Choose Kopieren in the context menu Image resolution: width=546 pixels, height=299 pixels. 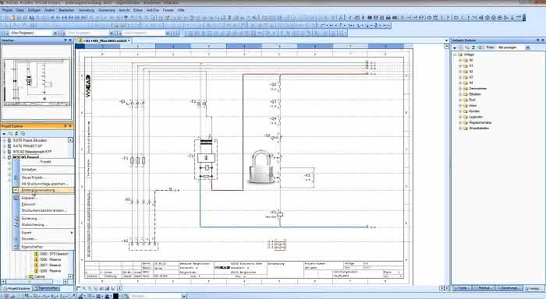click(44, 198)
